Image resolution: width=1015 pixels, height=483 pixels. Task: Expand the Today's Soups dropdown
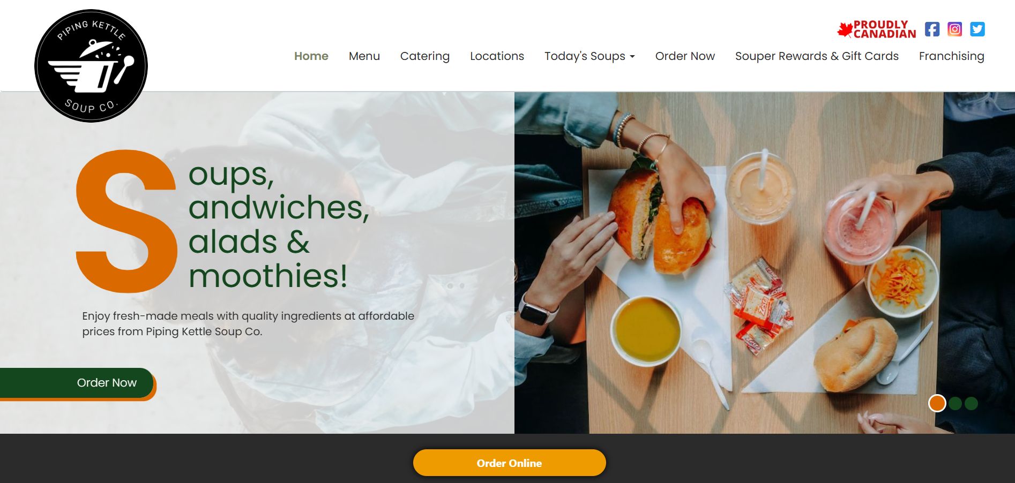coord(589,56)
